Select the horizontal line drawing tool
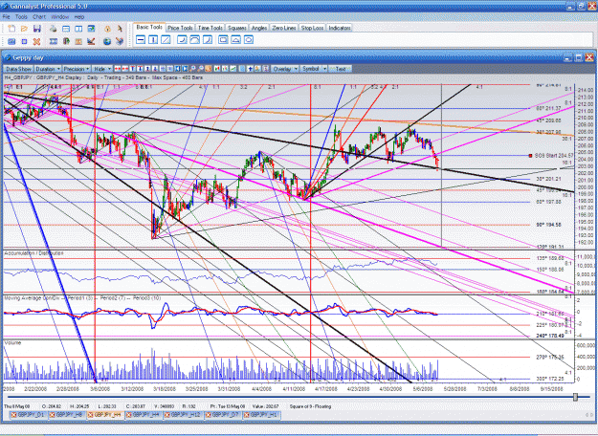The height and width of the screenshot is (436, 598). (x=141, y=39)
